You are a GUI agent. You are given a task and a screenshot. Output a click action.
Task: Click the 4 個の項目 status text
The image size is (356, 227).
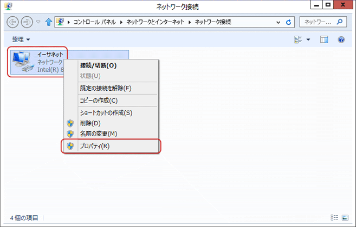click(x=24, y=218)
